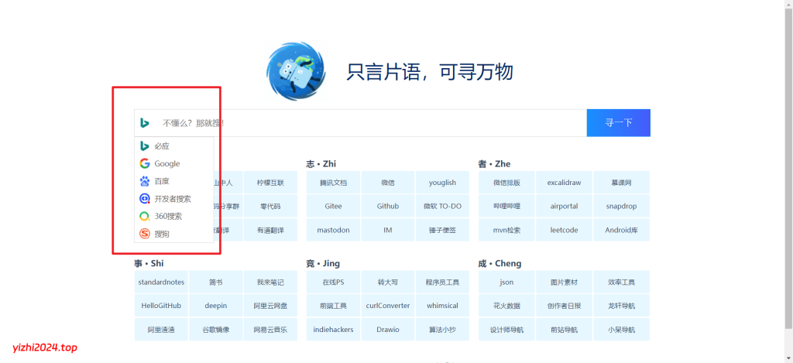Screen dimensions: 793x363
Task: Pick the Baidu paw icon in the list
Action: pyautogui.click(x=145, y=181)
